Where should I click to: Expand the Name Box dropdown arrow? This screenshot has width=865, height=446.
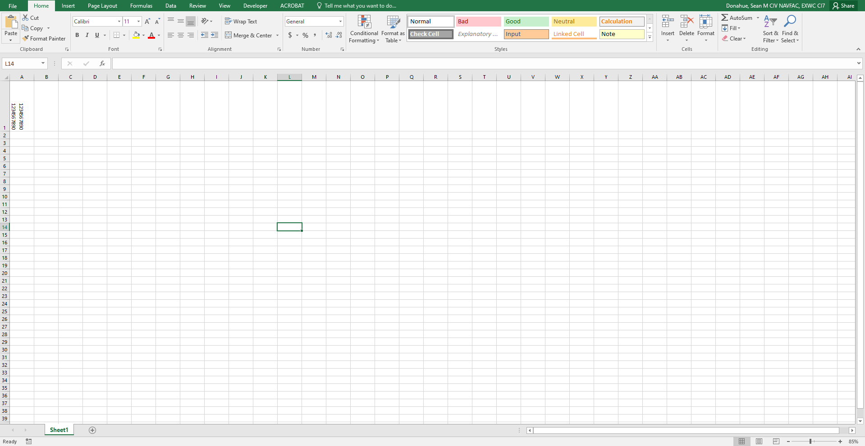tap(43, 63)
